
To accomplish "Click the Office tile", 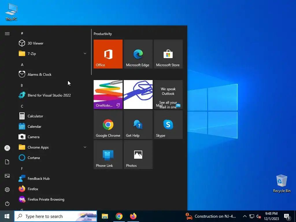I will [108, 54].
